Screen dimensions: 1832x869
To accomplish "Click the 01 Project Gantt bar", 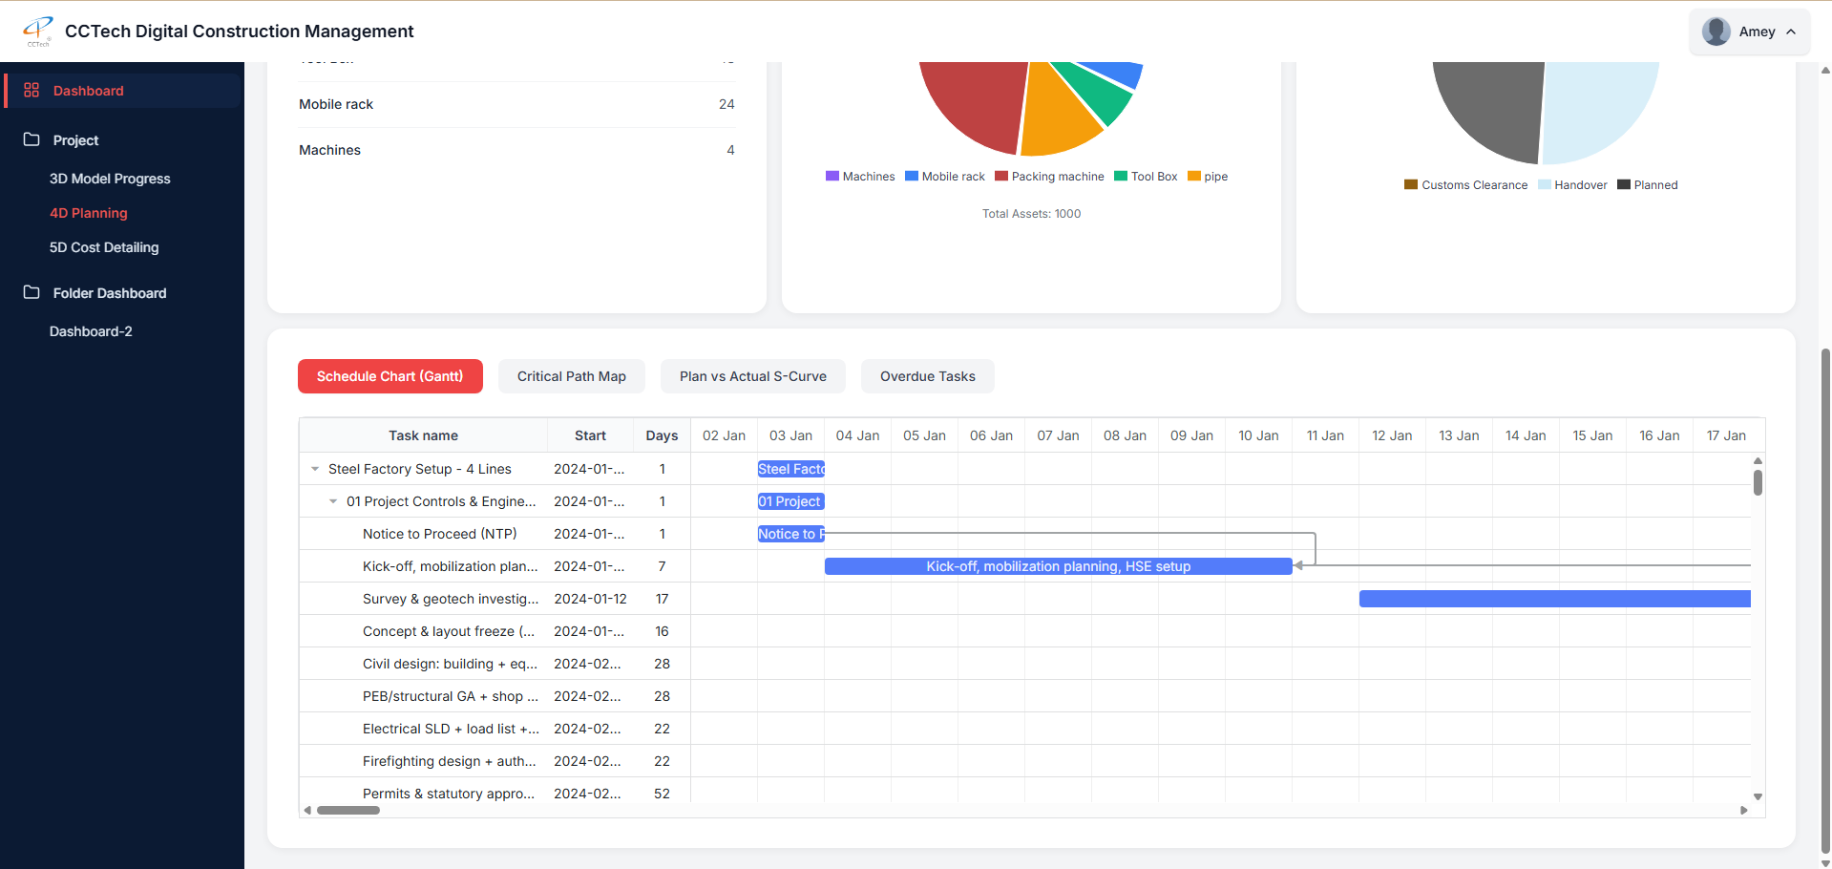I will 790,501.
